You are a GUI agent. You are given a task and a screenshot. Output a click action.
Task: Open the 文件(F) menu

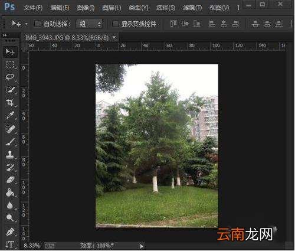(x=33, y=8)
